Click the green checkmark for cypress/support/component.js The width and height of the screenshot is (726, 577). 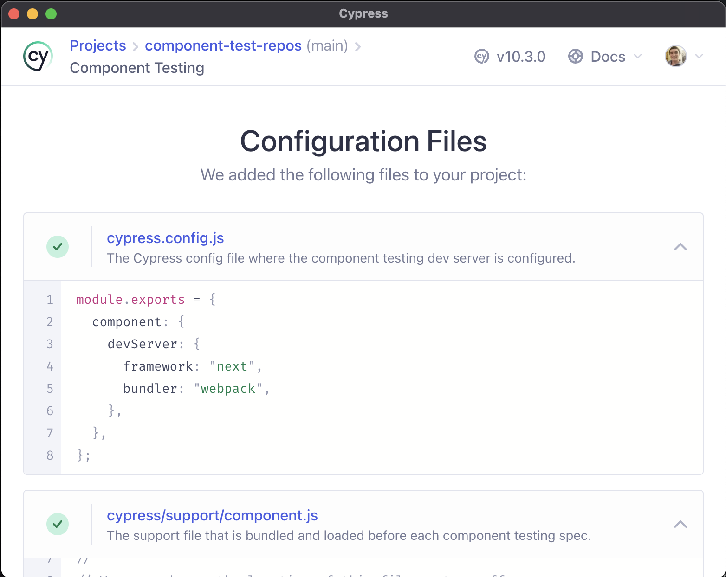point(58,524)
